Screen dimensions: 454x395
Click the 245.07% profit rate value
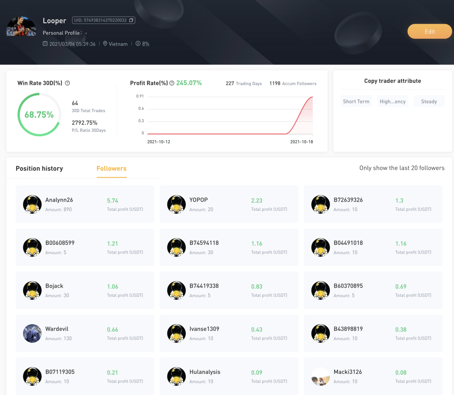click(x=189, y=83)
